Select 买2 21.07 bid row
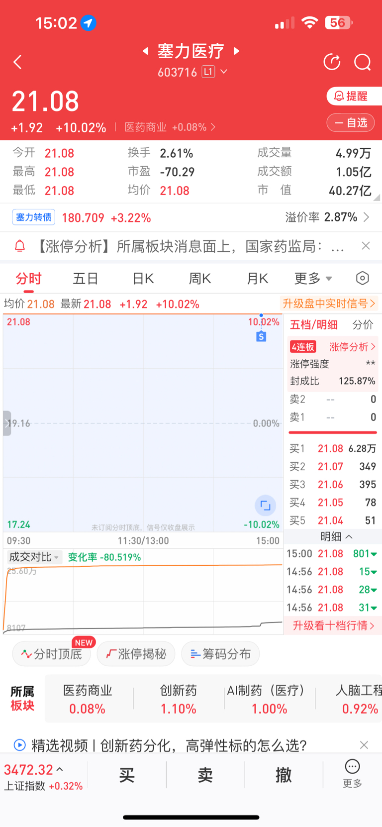The height and width of the screenshot is (827, 382). click(333, 466)
